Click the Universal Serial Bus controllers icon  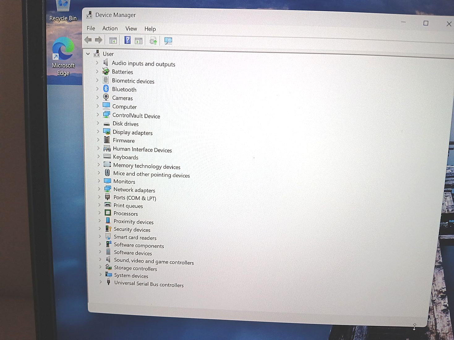click(x=108, y=282)
